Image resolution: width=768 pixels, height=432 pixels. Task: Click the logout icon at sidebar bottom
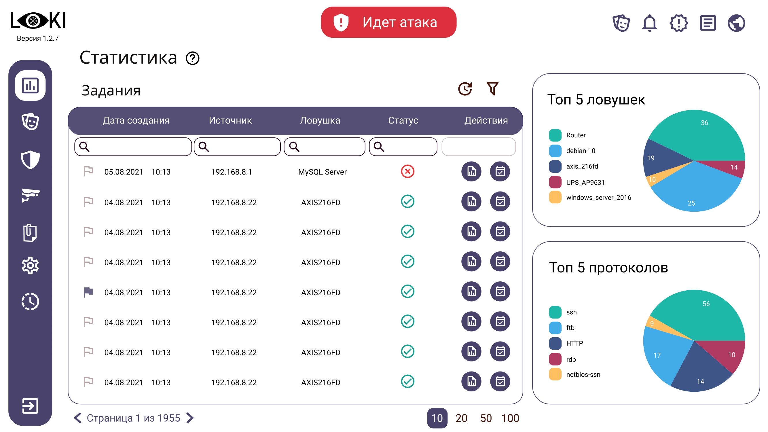[x=30, y=406]
